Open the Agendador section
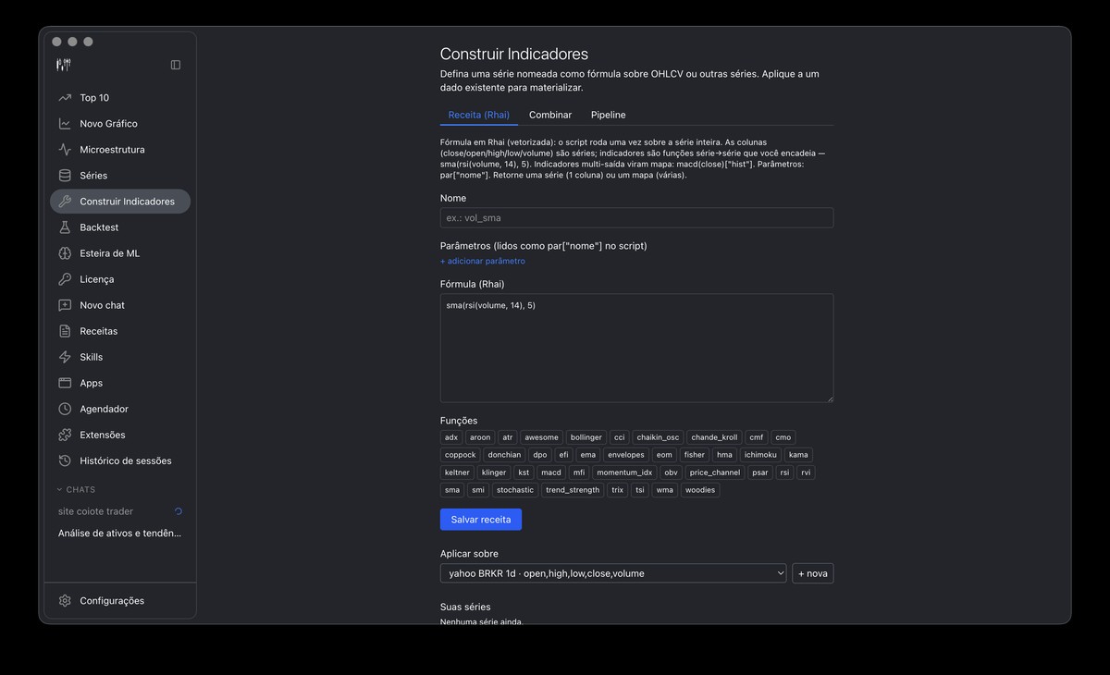1110x675 pixels. pos(120,409)
